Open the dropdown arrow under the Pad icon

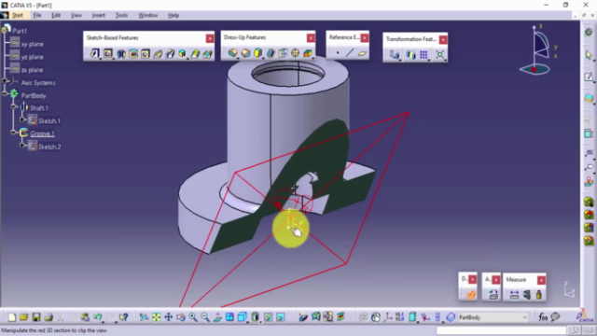[101, 59]
